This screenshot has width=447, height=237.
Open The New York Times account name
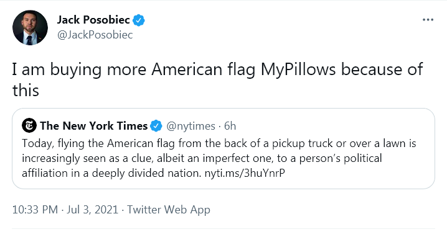click(94, 125)
